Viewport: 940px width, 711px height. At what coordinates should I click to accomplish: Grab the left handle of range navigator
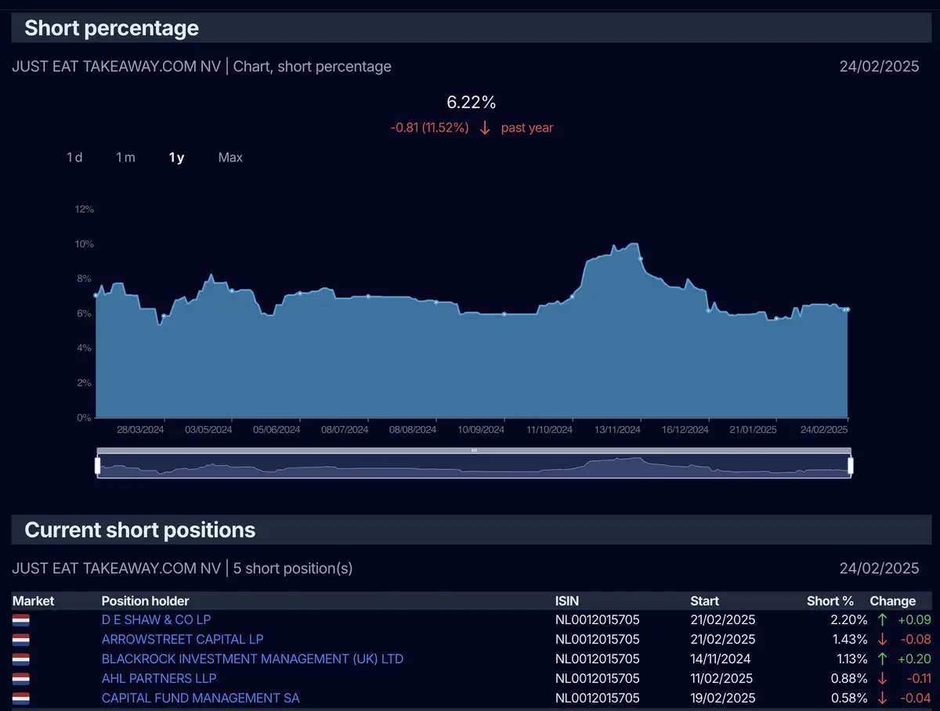pos(97,466)
